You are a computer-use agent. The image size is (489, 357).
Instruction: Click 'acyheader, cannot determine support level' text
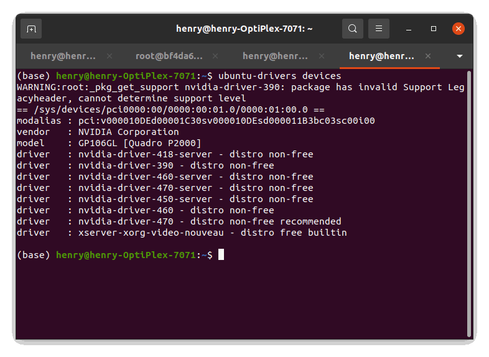131,98
